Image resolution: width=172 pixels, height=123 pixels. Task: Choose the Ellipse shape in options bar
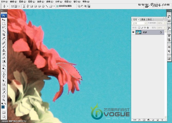click(40, 6)
